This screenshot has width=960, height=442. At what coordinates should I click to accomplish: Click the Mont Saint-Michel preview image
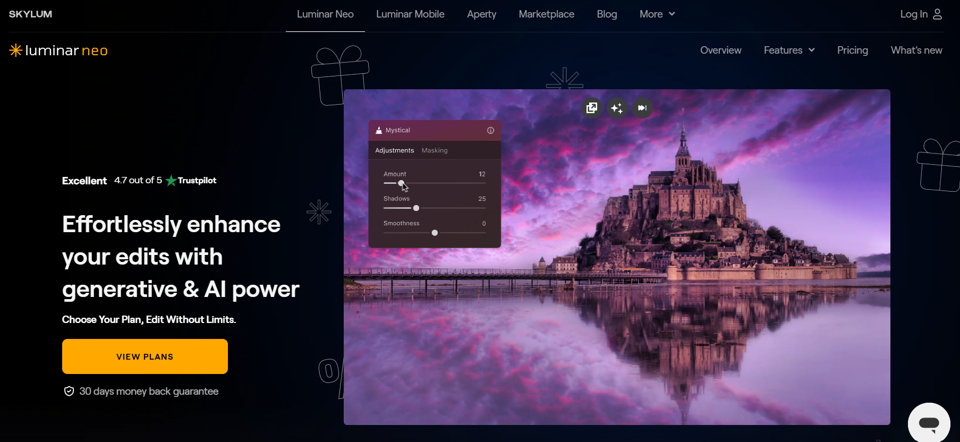[x=617, y=257]
